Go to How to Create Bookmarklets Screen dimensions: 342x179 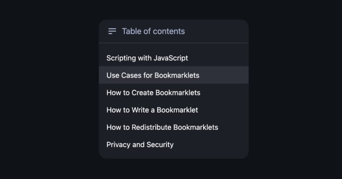pos(153,92)
